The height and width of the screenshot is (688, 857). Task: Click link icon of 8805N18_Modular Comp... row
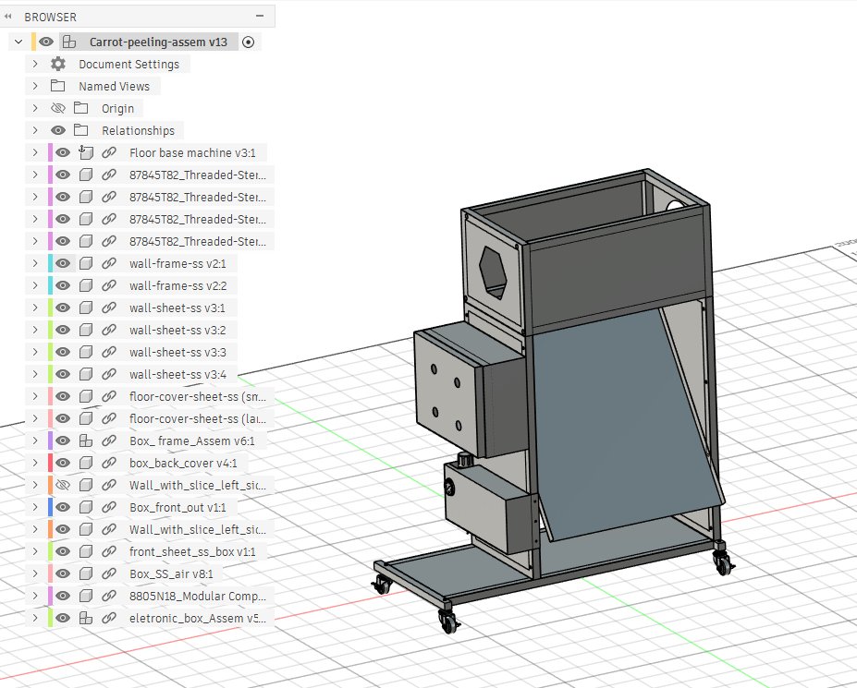(109, 596)
